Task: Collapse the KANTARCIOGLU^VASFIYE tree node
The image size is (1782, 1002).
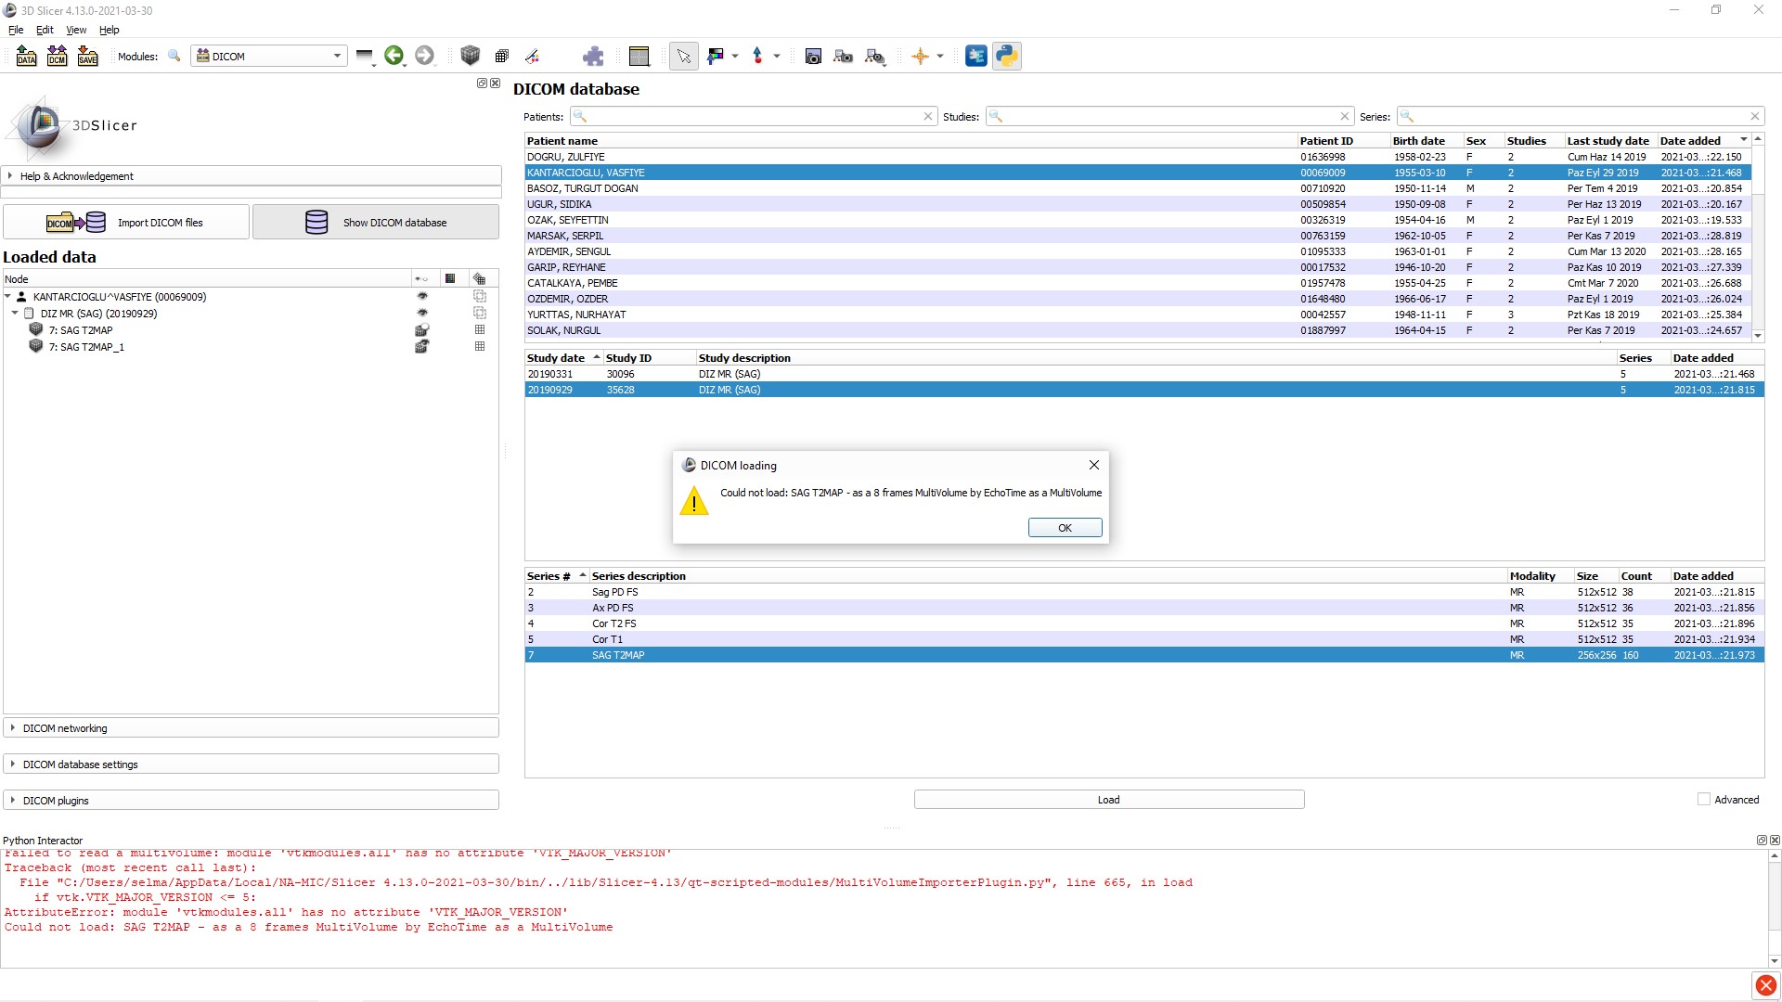Action: pyautogui.click(x=8, y=297)
